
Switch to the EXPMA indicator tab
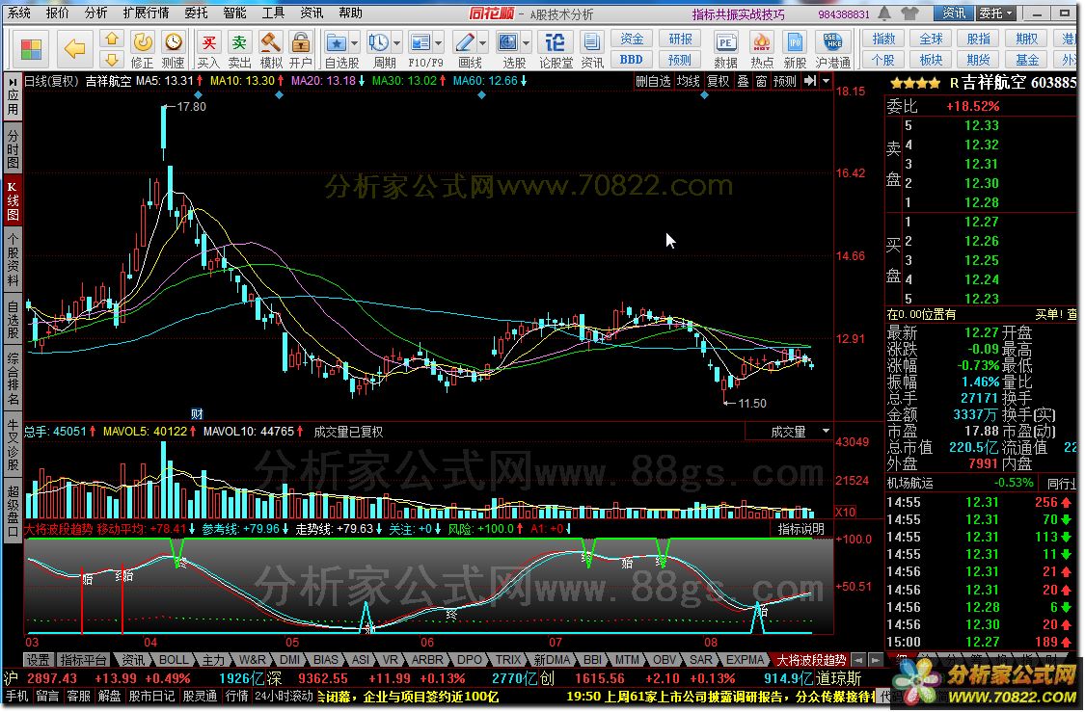point(745,660)
